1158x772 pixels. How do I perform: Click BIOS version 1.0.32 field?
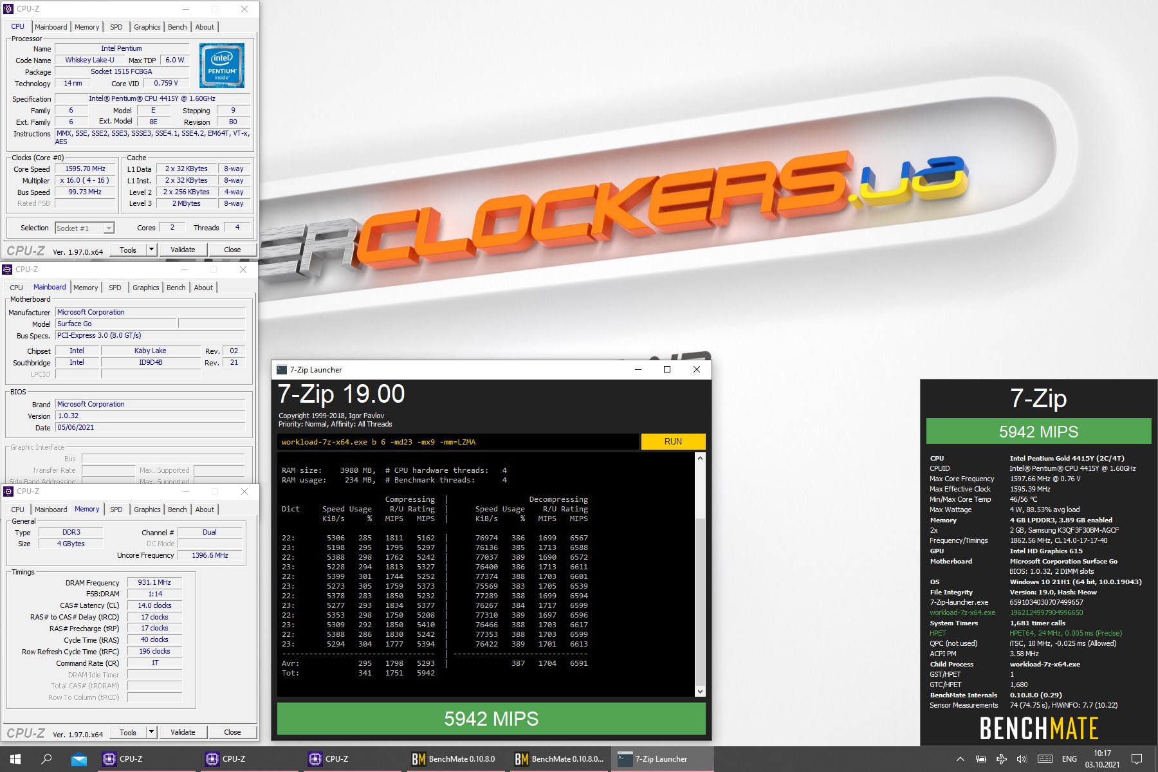point(151,416)
